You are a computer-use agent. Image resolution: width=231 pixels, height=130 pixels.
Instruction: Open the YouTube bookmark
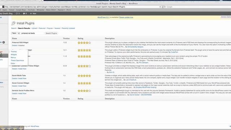coord(31,10)
